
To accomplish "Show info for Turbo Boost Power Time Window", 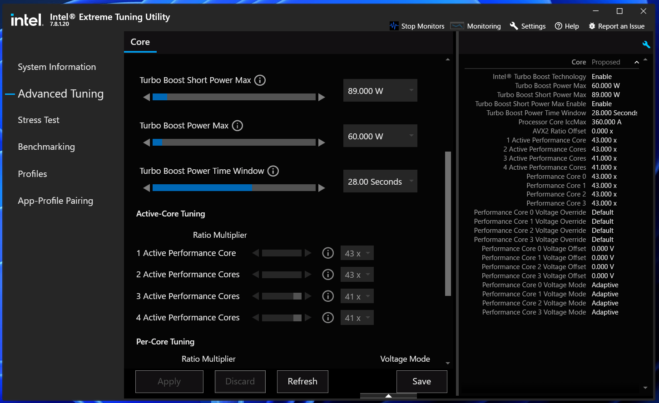I will click(273, 171).
